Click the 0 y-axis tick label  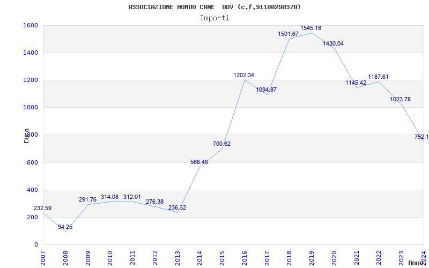pos(36,245)
